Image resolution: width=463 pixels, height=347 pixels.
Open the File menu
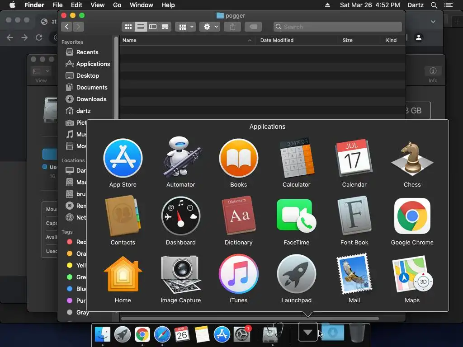pyautogui.click(x=57, y=5)
